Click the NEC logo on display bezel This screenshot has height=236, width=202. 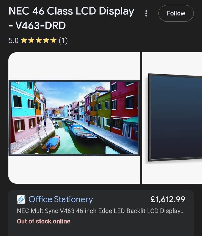point(74,155)
